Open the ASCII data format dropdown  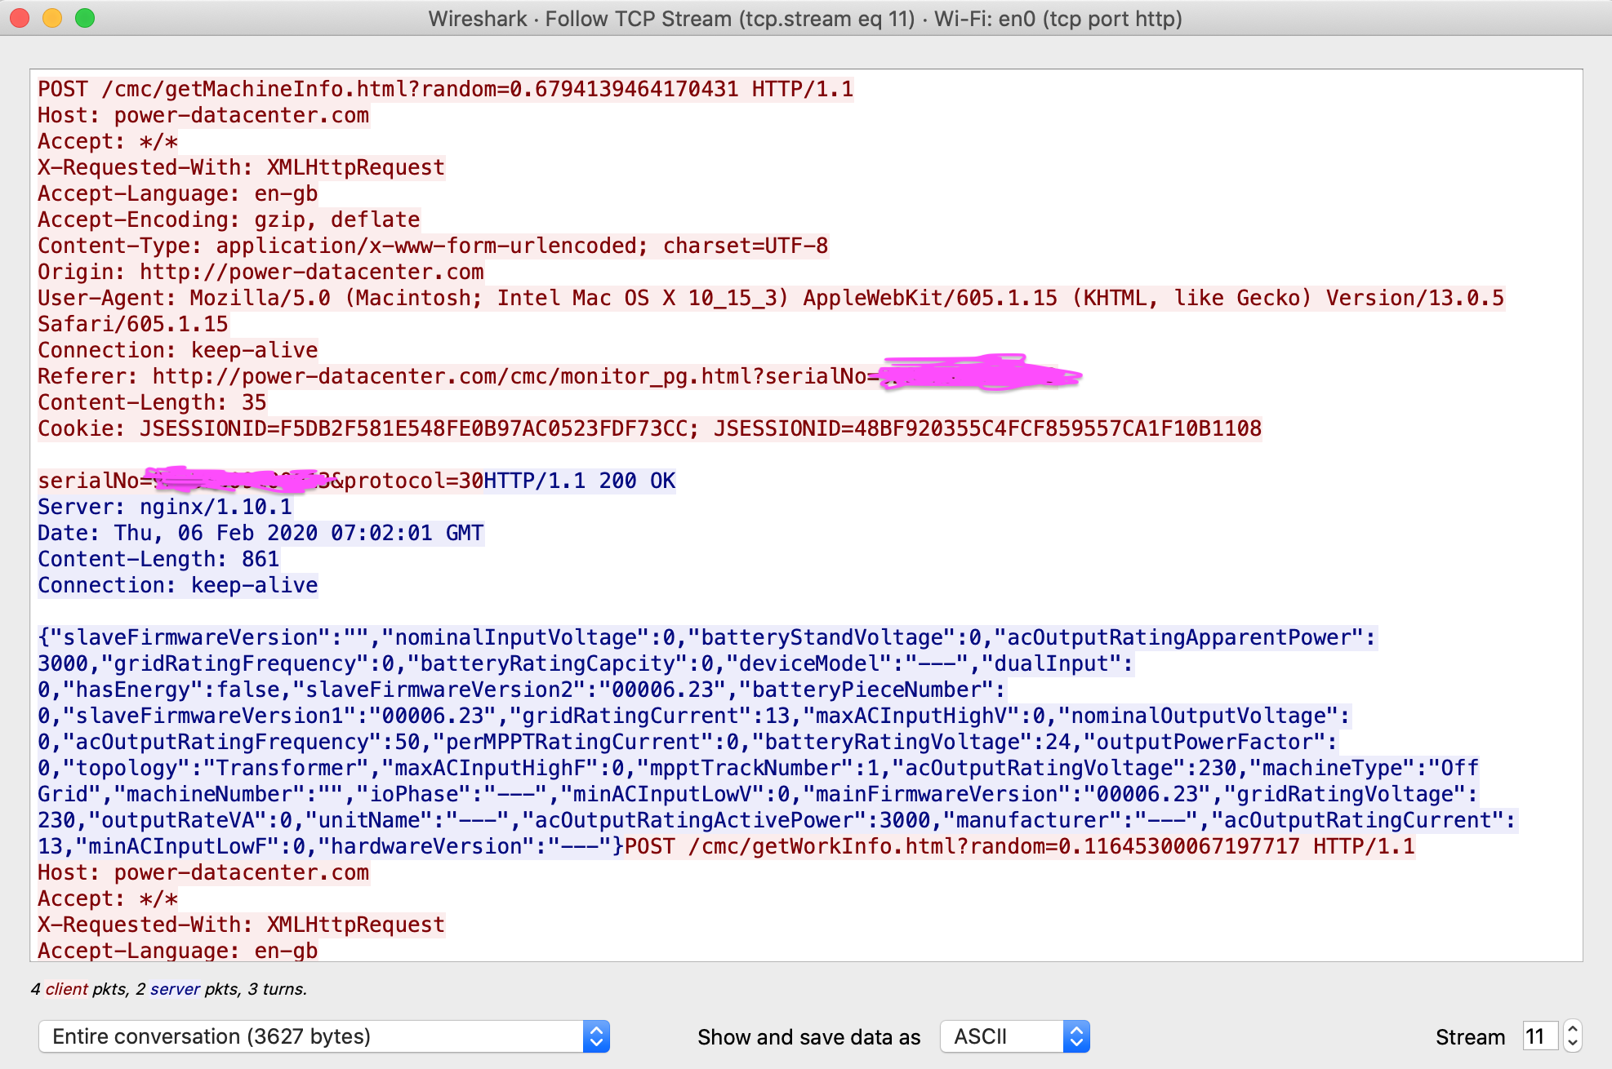[1015, 1036]
